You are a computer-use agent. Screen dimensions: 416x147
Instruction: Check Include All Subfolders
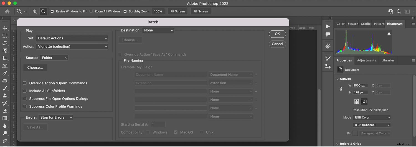pos(25,91)
